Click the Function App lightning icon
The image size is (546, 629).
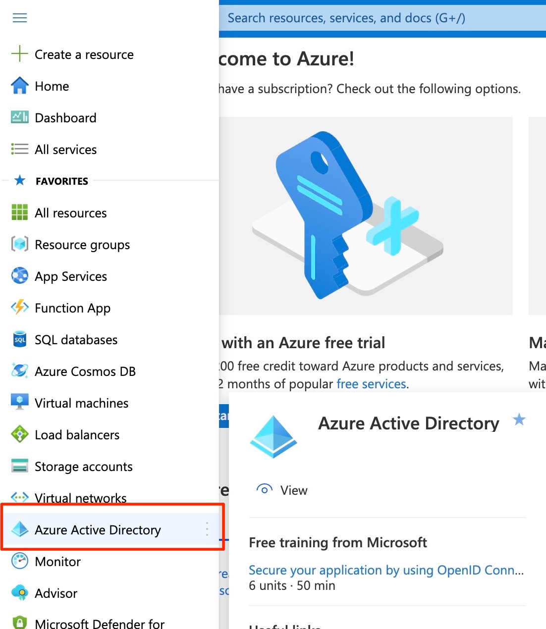[x=19, y=308]
